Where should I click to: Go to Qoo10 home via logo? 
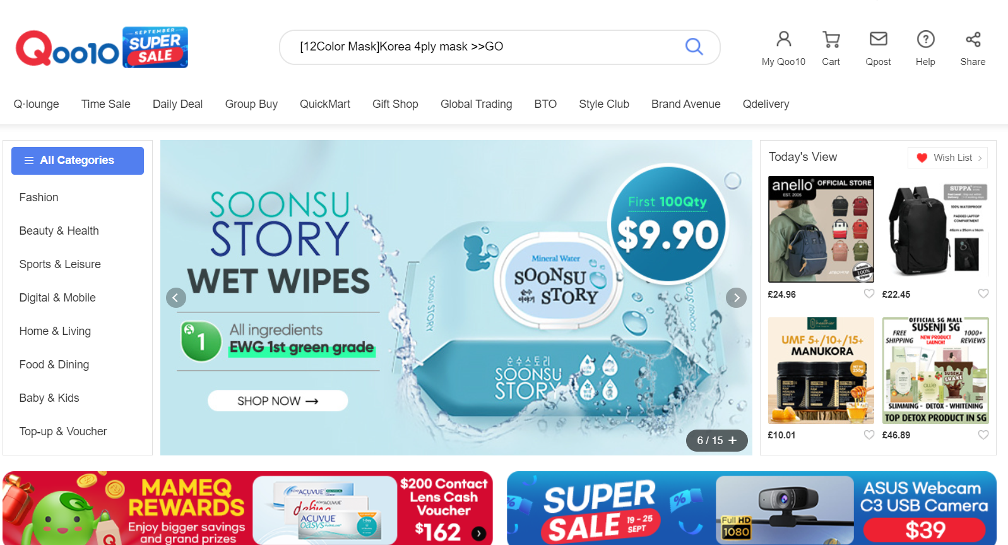[x=68, y=48]
